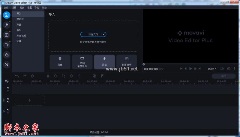The width and height of the screenshot is (240, 137).
Task: Open the More Tools wrench tab
Action: (x=7, y=65)
